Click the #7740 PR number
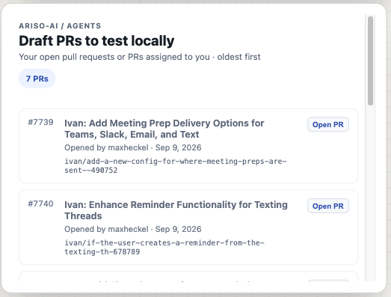391x297 pixels. click(x=40, y=203)
